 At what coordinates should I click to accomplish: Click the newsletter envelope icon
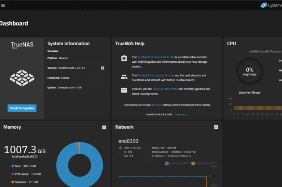point(124,90)
